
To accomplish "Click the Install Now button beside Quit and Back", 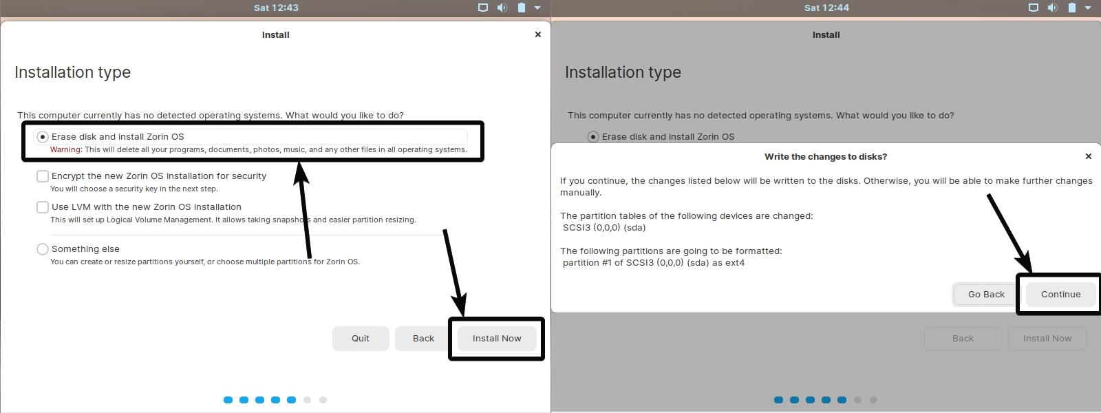I will [497, 339].
